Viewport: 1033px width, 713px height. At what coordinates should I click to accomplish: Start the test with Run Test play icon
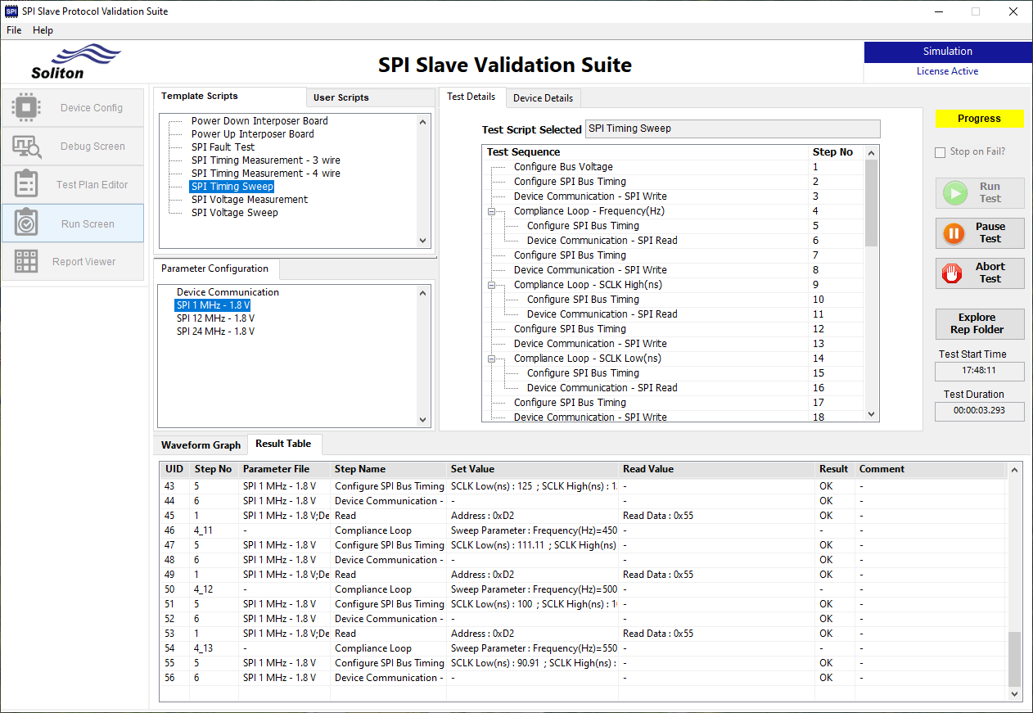955,193
